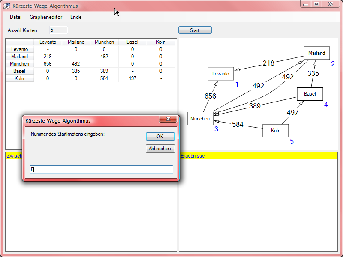This screenshot has width=343, height=257.
Task: Select the Mailand node in graph
Action: tap(316, 53)
